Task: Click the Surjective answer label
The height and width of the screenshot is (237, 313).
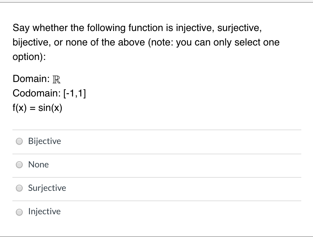Action: coord(47,188)
